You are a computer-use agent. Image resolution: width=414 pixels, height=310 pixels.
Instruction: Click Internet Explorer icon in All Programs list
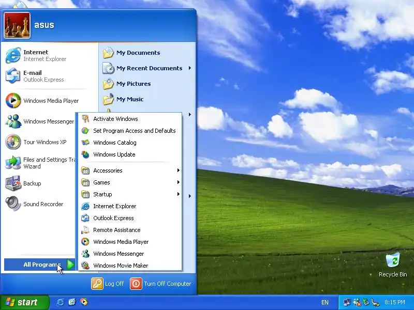[x=85, y=206]
